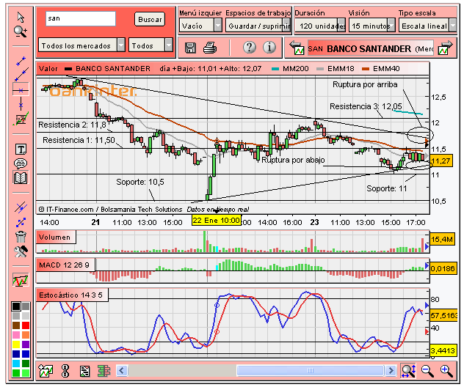Select the speech bubble comment tool
Image resolution: width=464 pixels, height=387 pixels.
[x=21, y=163]
